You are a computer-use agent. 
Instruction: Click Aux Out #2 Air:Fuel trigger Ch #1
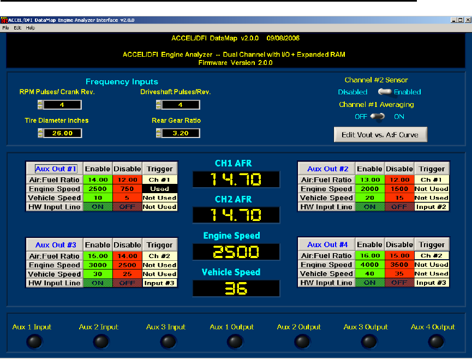point(432,179)
